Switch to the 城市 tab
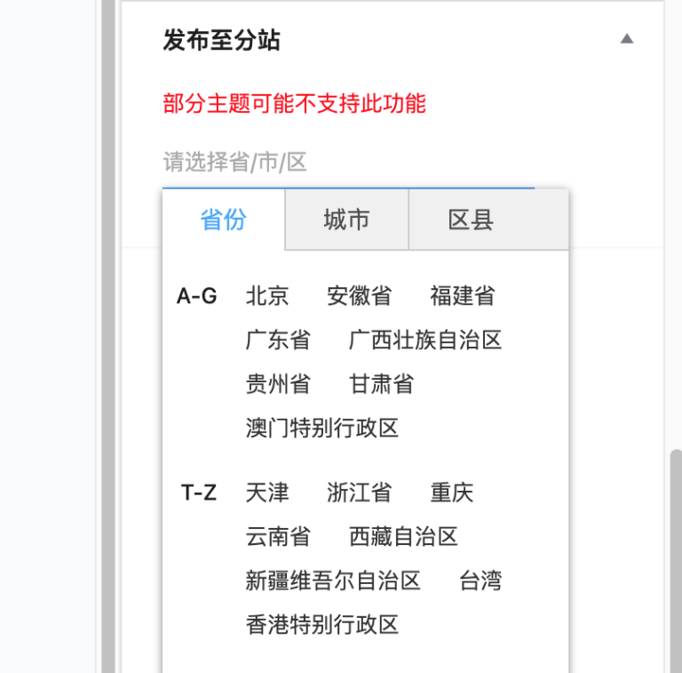 click(x=346, y=220)
